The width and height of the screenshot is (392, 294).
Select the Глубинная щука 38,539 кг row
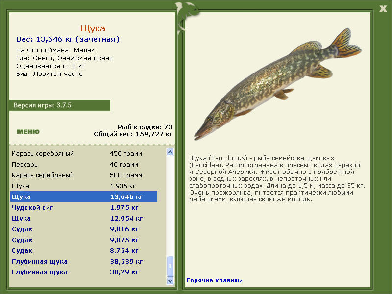point(84,261)
